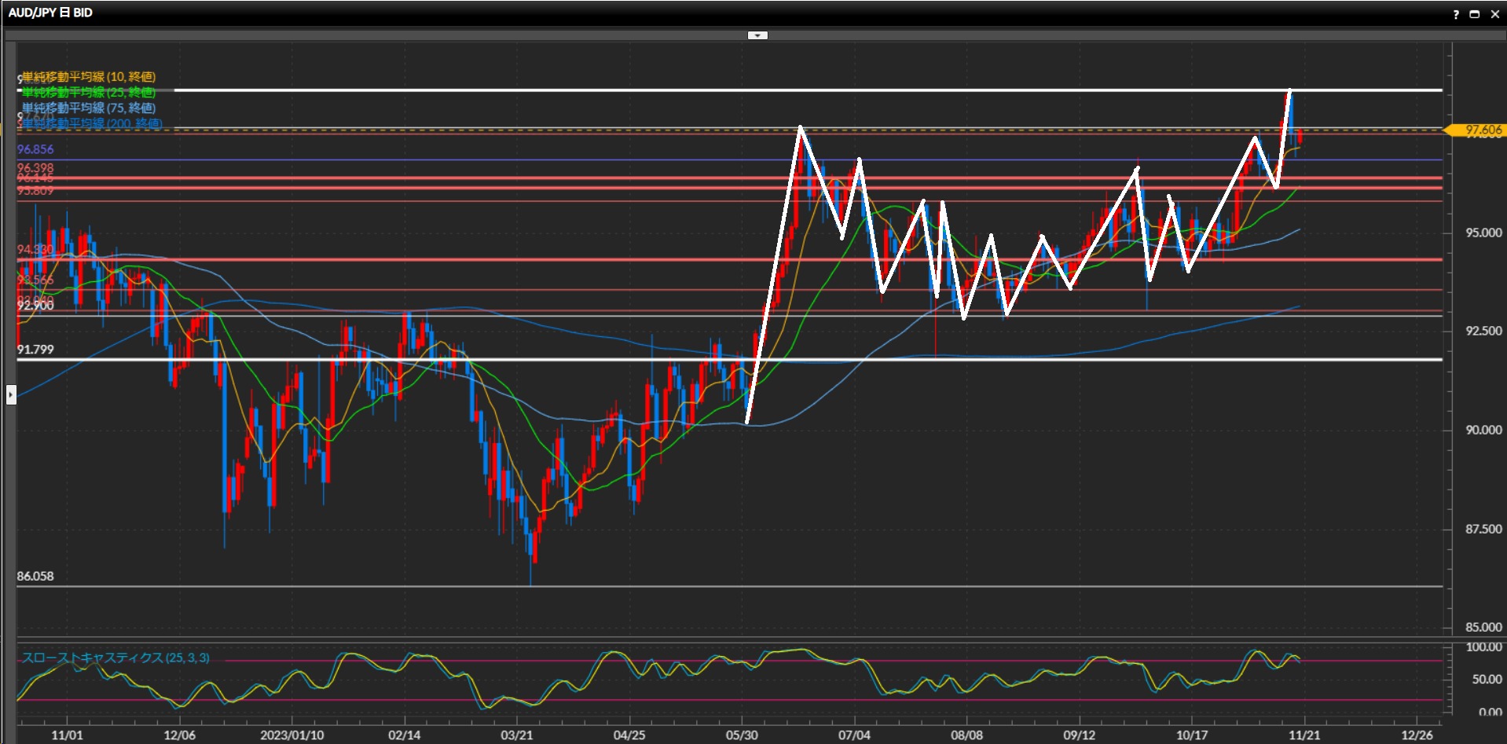Click the 90.000 level on price axis

point(1483,430)
